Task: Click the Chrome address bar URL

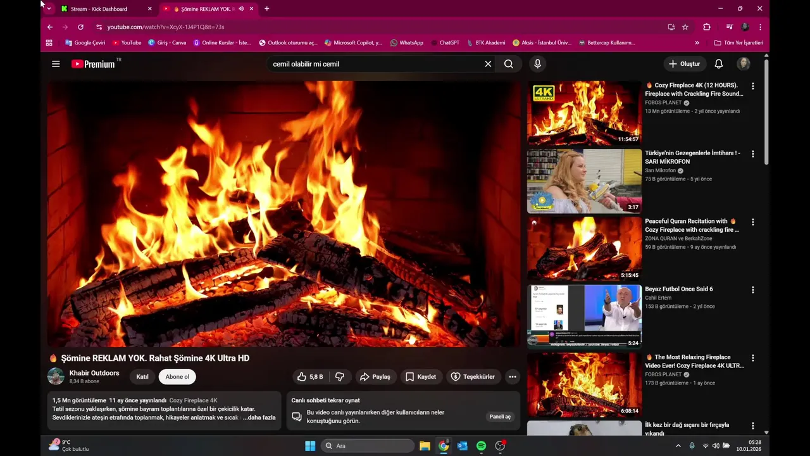Action: point(166,27)
